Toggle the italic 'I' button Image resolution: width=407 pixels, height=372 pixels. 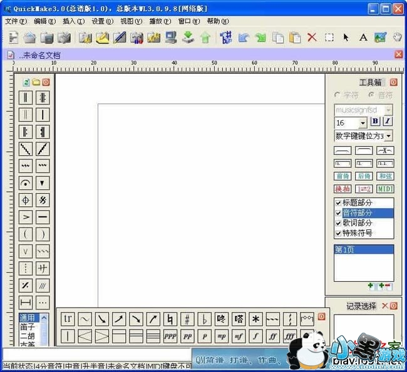[388, 121]
